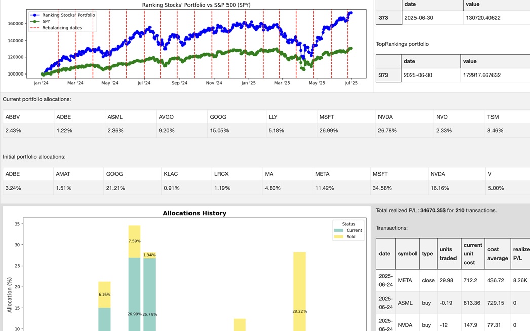Click the 160000 y-axis tick label

pyautogui.click(x=16, y=24)
